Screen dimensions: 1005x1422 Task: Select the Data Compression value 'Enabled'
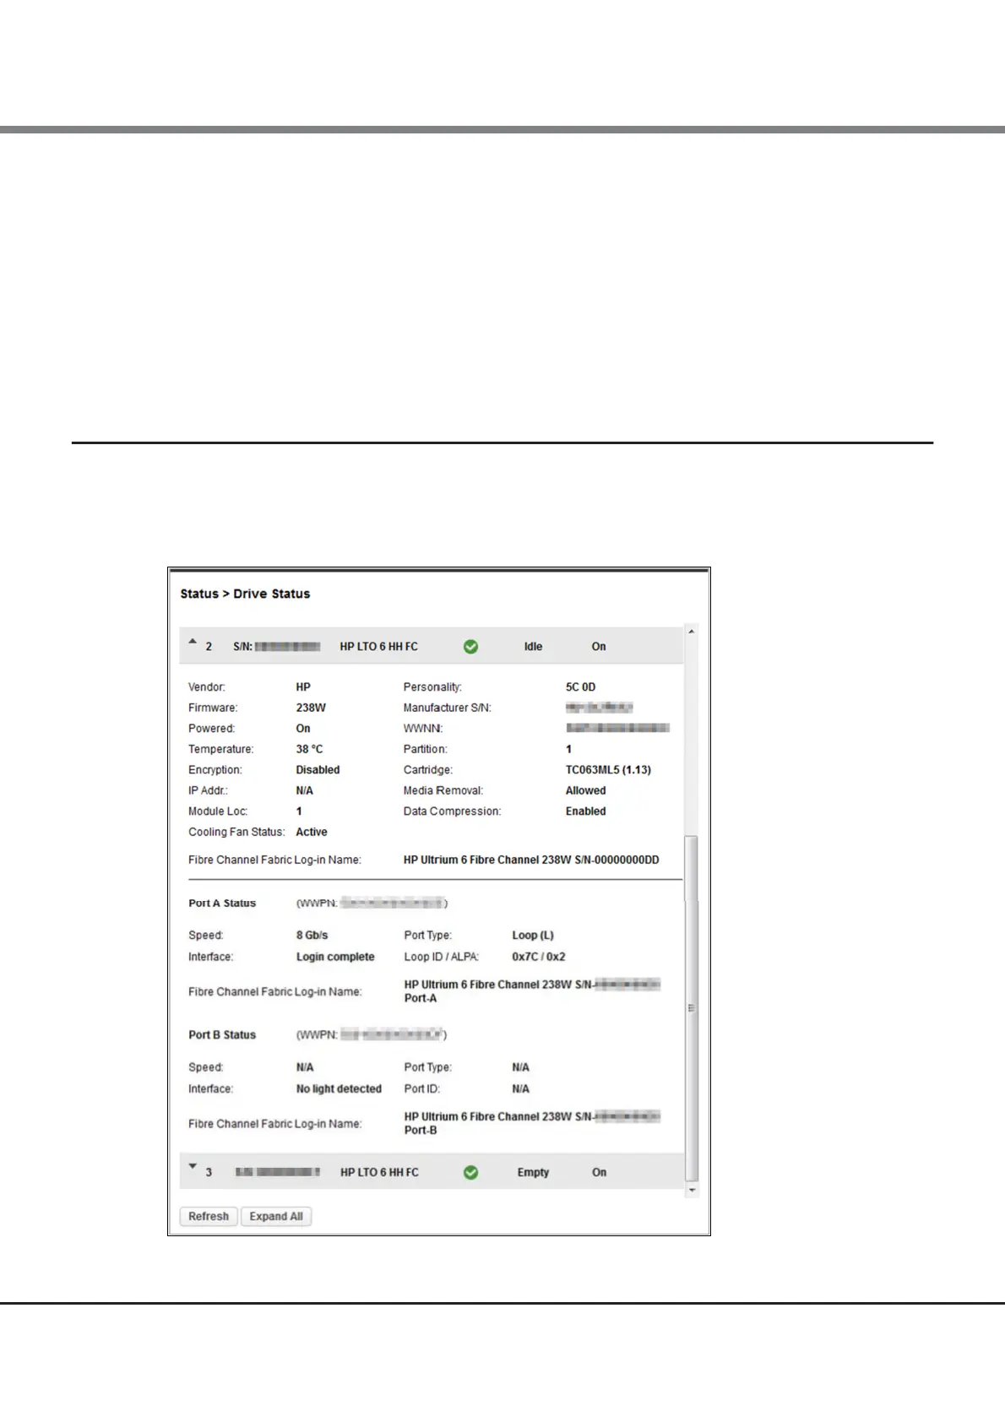[585, 811]
